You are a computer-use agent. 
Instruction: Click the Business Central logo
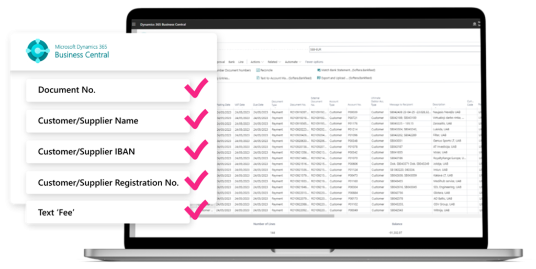pyautogui.click(x=38, y=51)
